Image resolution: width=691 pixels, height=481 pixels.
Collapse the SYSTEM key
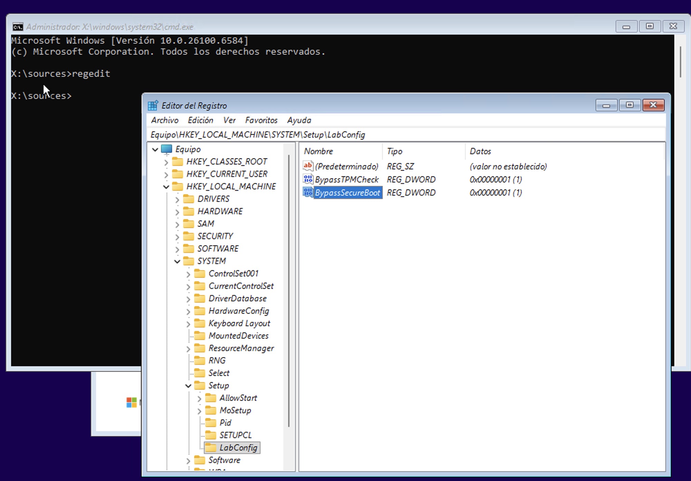coord(177,261)
